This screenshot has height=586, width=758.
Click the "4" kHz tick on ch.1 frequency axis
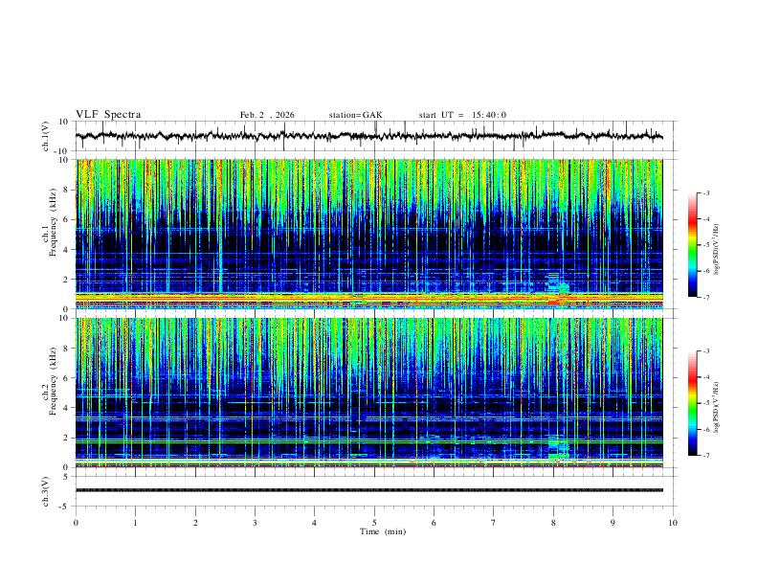coord(66,250)
